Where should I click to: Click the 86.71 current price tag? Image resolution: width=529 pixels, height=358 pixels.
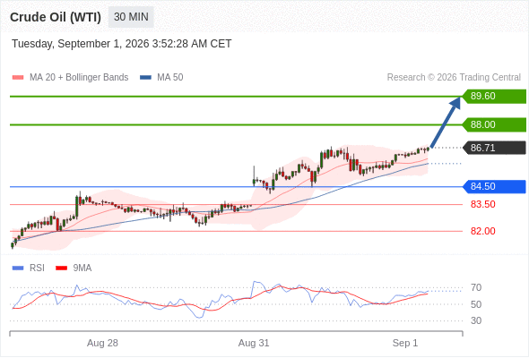tap(494, 148)
